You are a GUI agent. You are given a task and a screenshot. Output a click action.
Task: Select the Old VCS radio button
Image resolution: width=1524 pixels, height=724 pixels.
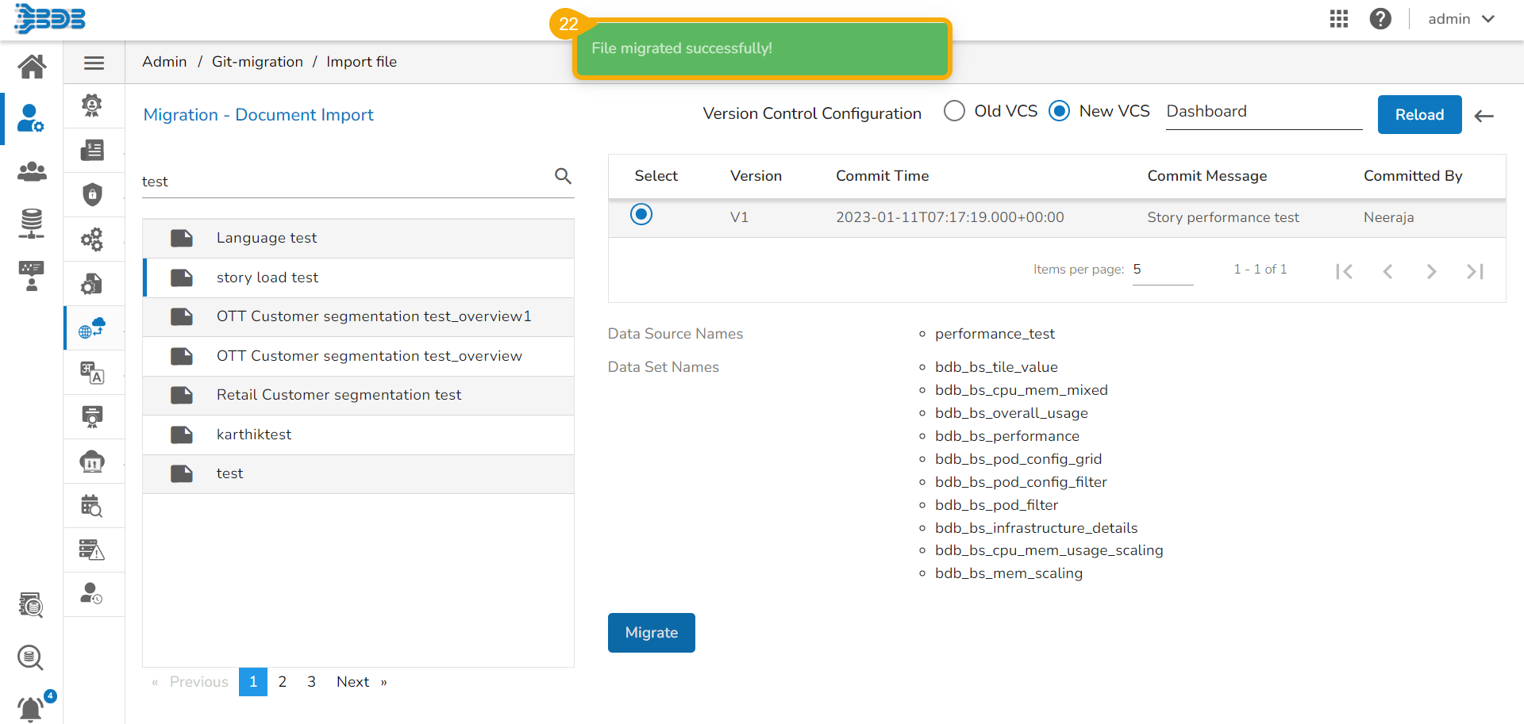click(x=954, y=111)
